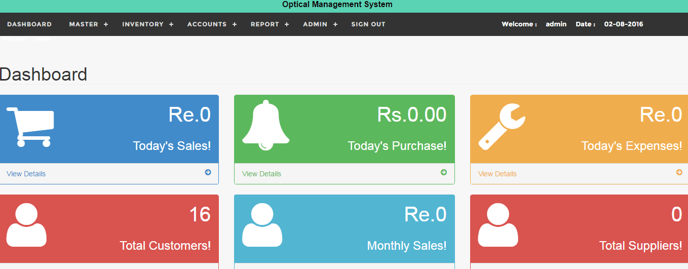Viewport: 688px width, 269px height.
Task: Click the Total Customers count of 16
Action: click(x=200, y=215)
